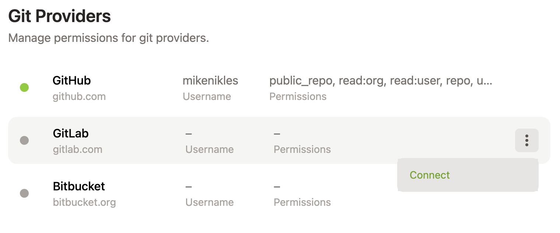Click the gray GitLab status indicator dot
The image size is (560, 233).
coord(24,140)
